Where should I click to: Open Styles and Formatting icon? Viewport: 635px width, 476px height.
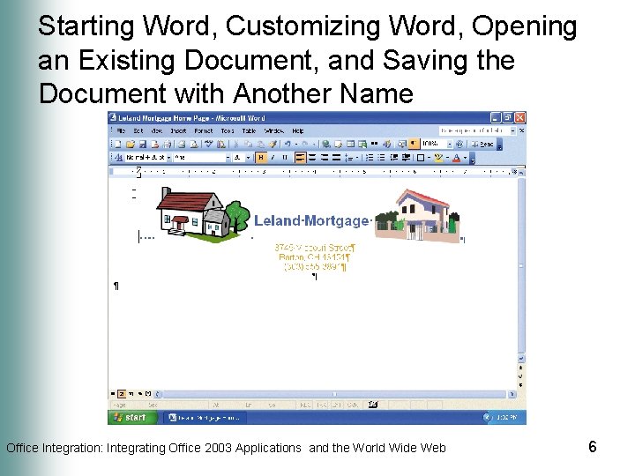coord(118,158)
